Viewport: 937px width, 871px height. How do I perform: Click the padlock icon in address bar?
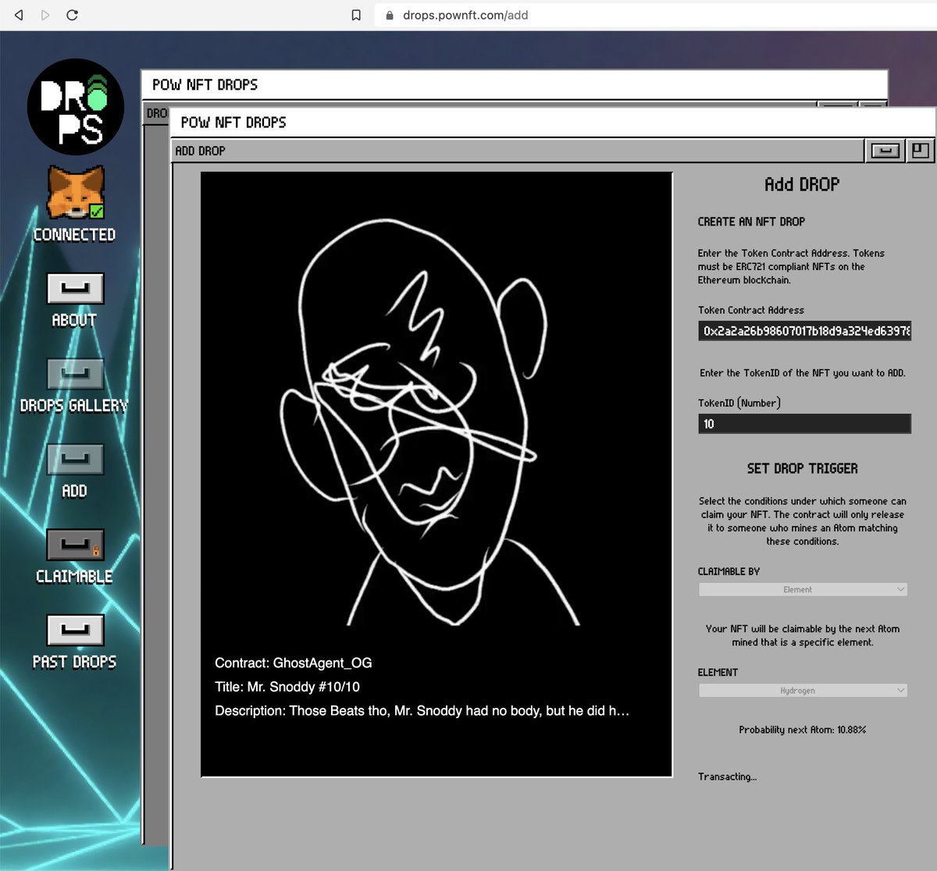(x=390, y=15)
